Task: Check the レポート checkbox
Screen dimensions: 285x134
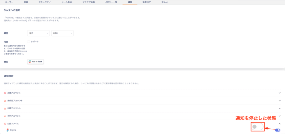Action: tap(29, 41)
